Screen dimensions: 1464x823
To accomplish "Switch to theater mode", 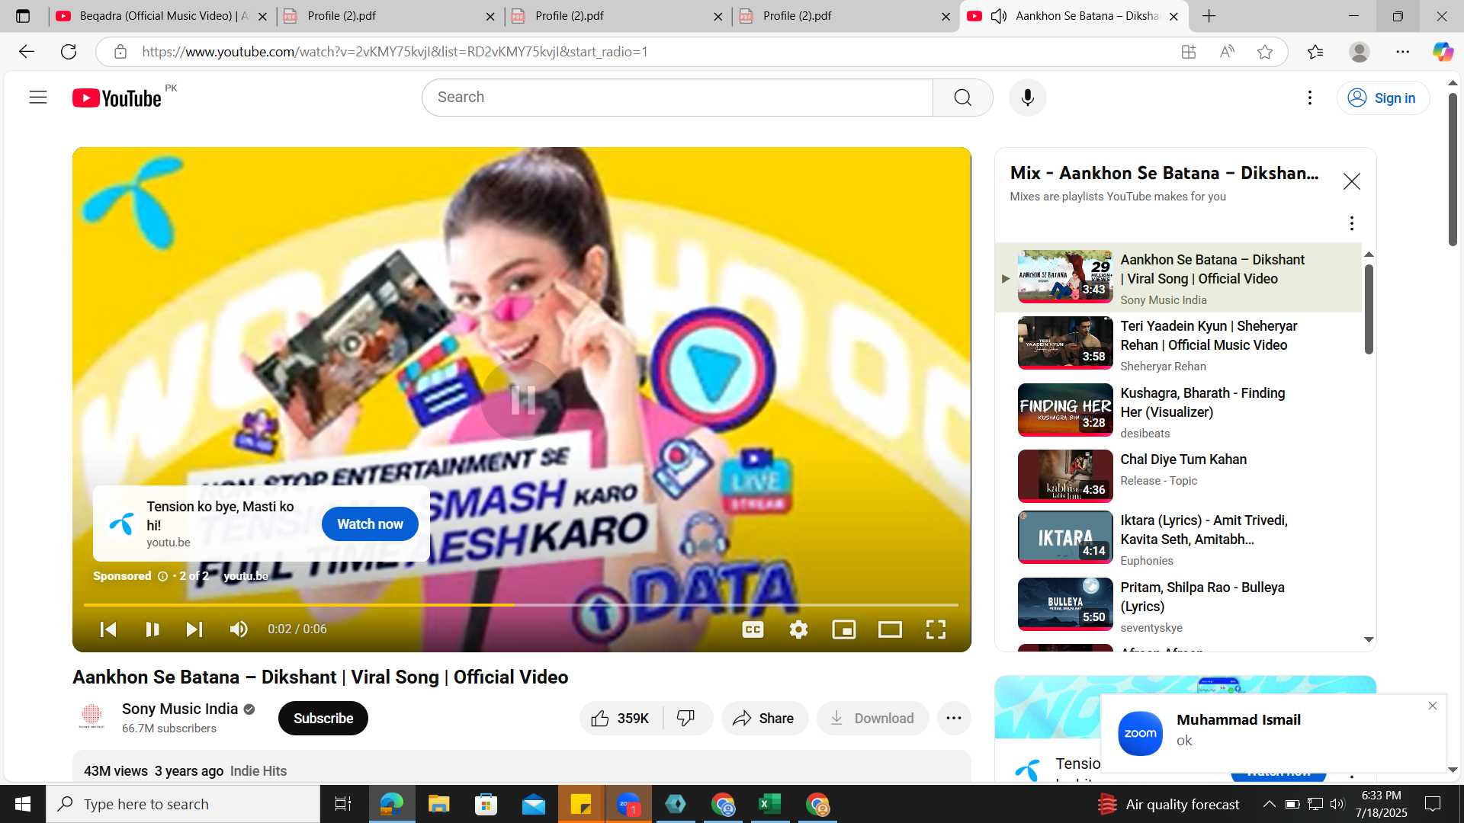I will pyautogui.click(x=890, y=629).
